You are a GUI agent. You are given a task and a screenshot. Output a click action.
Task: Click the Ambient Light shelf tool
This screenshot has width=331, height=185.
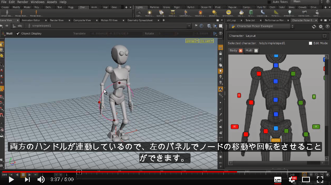[290, 13]
